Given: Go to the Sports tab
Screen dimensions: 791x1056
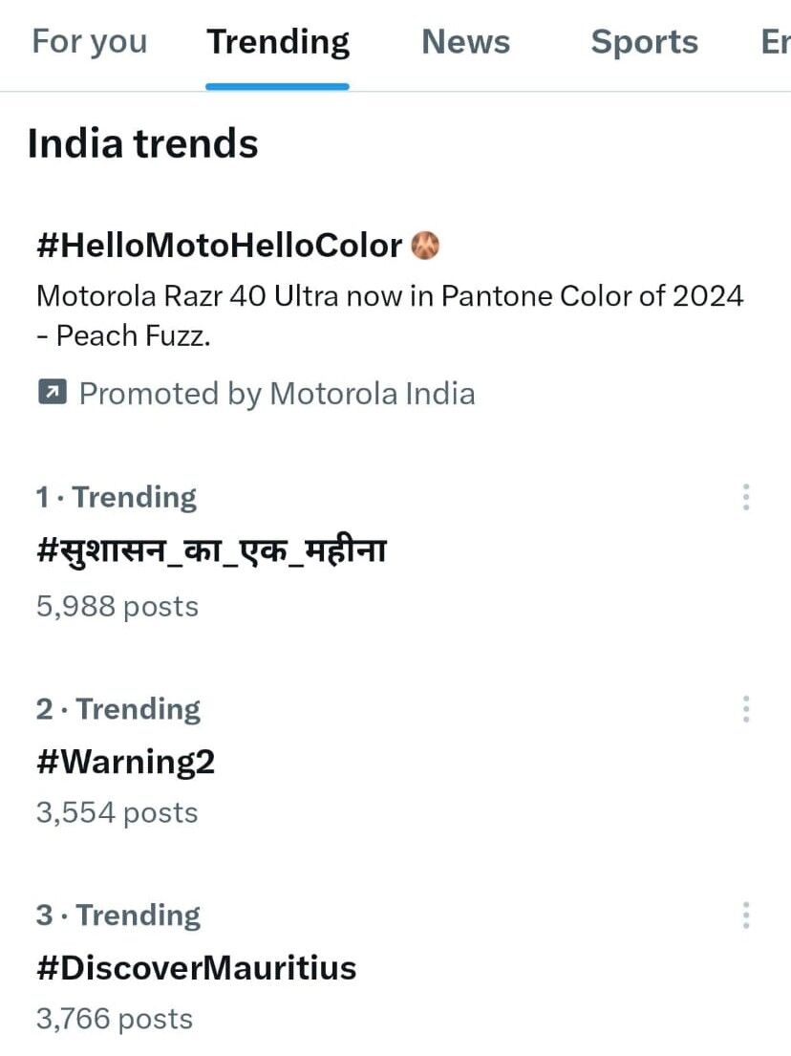Looking at the screenshot, I should tap(644, 42).
